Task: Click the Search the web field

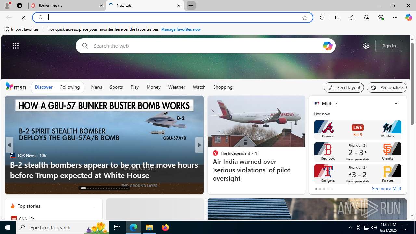Action: tap(206, 46)
